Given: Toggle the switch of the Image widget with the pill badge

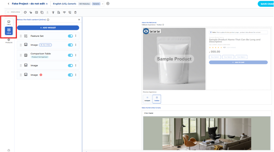Looking at the screenshot, I should coord(70,45).
